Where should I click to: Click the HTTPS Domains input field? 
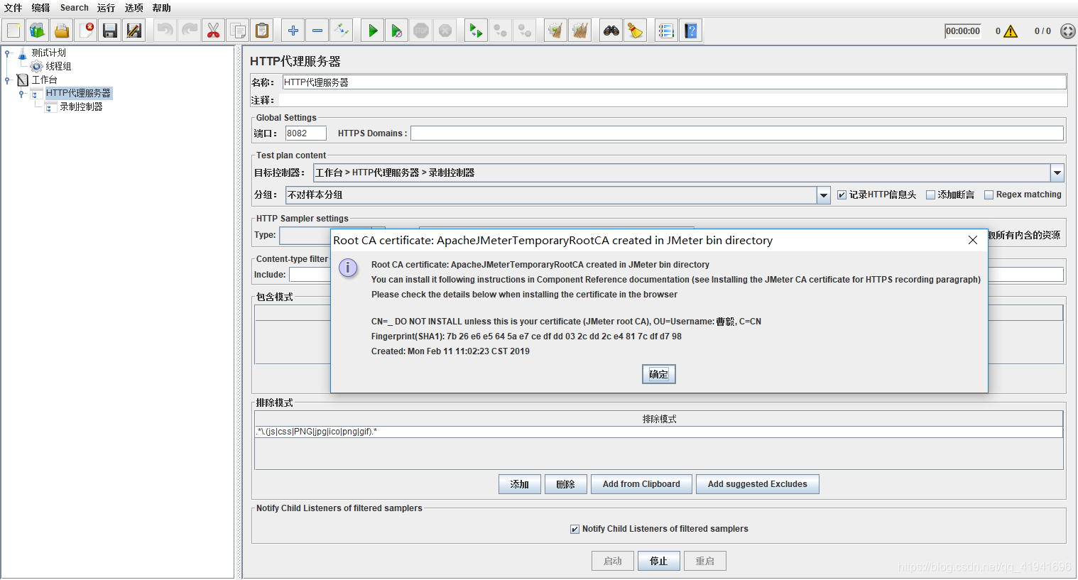click(736, 133)
